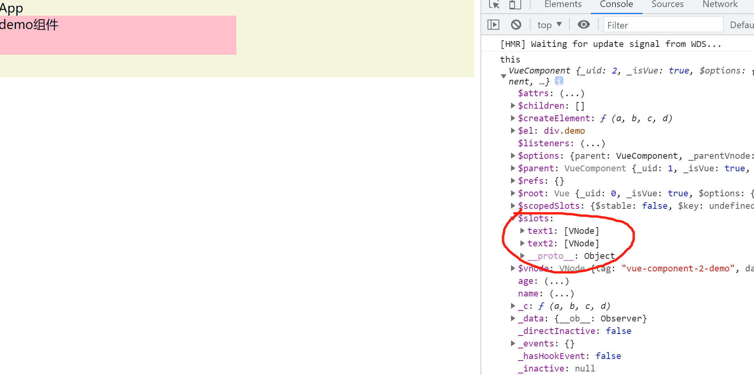Expand the text2 VNode slot
The height and width of the screenshot is (375, 754).
(522, 243)
